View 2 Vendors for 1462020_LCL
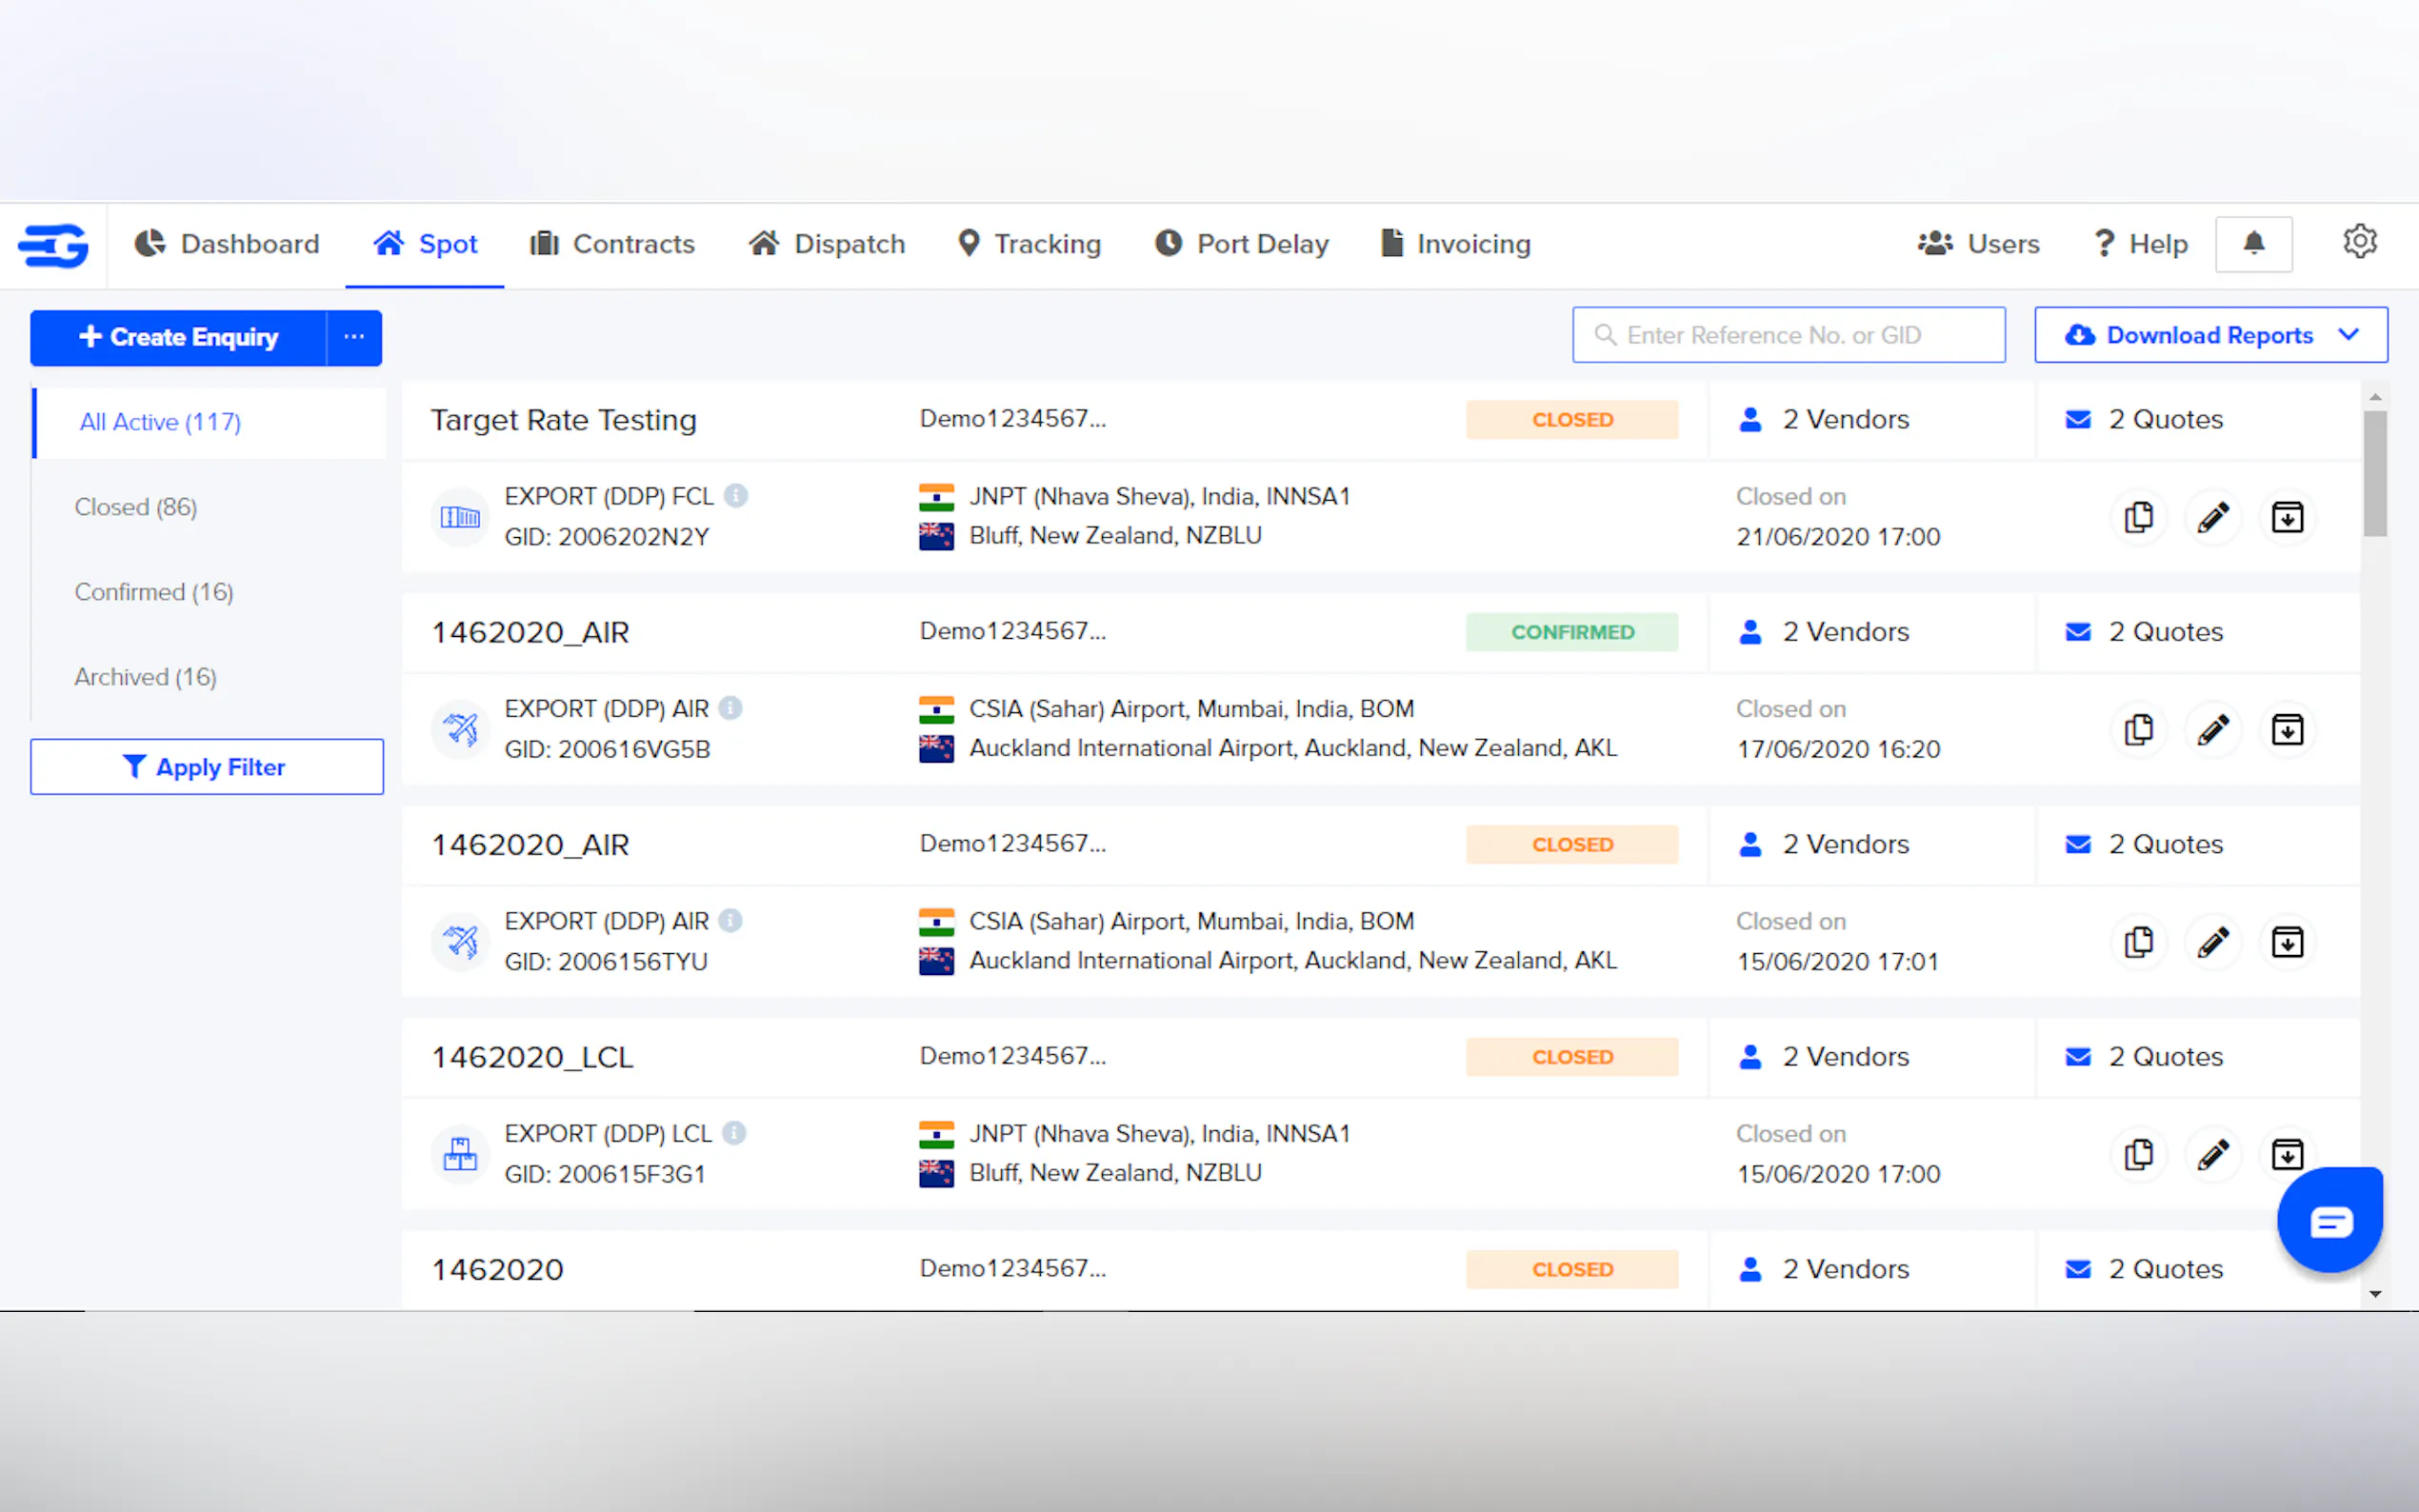Screen dimensions: 2419x1512 tap(1824, 1057)
